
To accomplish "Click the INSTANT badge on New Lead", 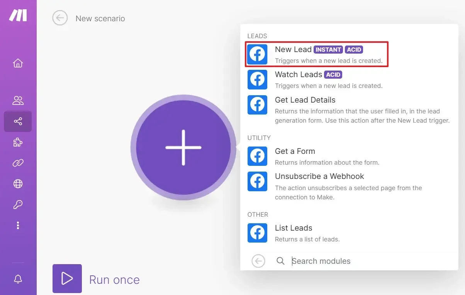I will pyautogui.click(x=328, y=50).
